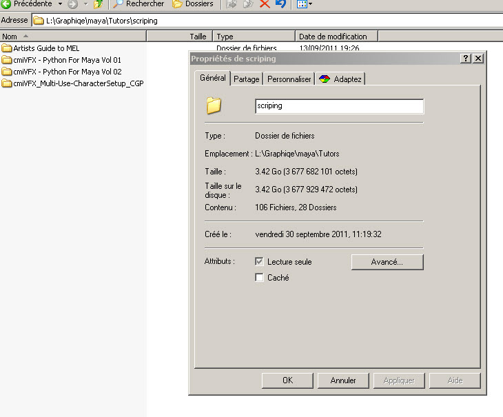The height and width of the screenshot is (417, 503).
Task: Click the folder name field containing scriping
Action: [340, 106]
